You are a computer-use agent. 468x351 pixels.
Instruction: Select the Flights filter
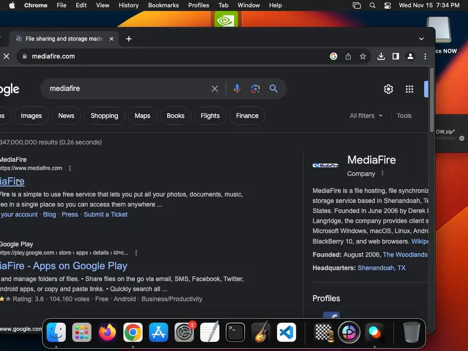210,116
